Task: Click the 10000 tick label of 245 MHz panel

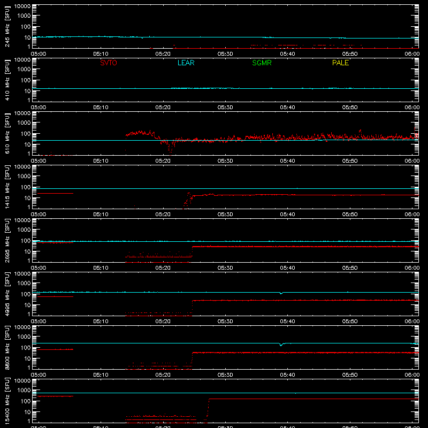Action: pos(22,6)
